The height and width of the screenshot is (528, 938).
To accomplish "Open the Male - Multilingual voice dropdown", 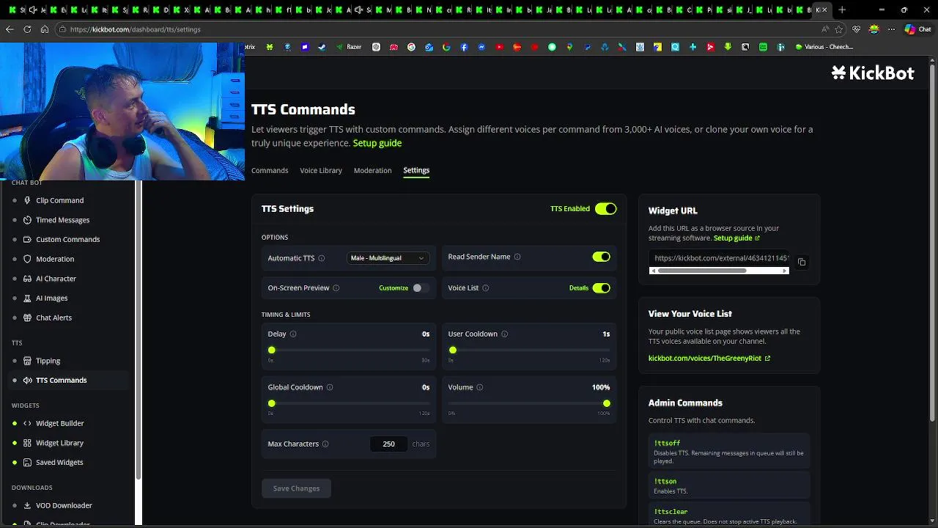I will [388, 258].
